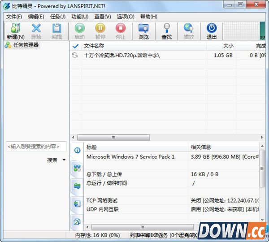Switch to the documents file tab
This screenshot has height=242, width=269.
(x=77, y=222)
